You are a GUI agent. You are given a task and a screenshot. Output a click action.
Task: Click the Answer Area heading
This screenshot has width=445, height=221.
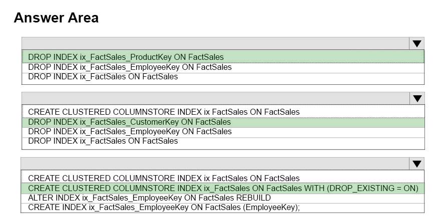coord(56,18)
